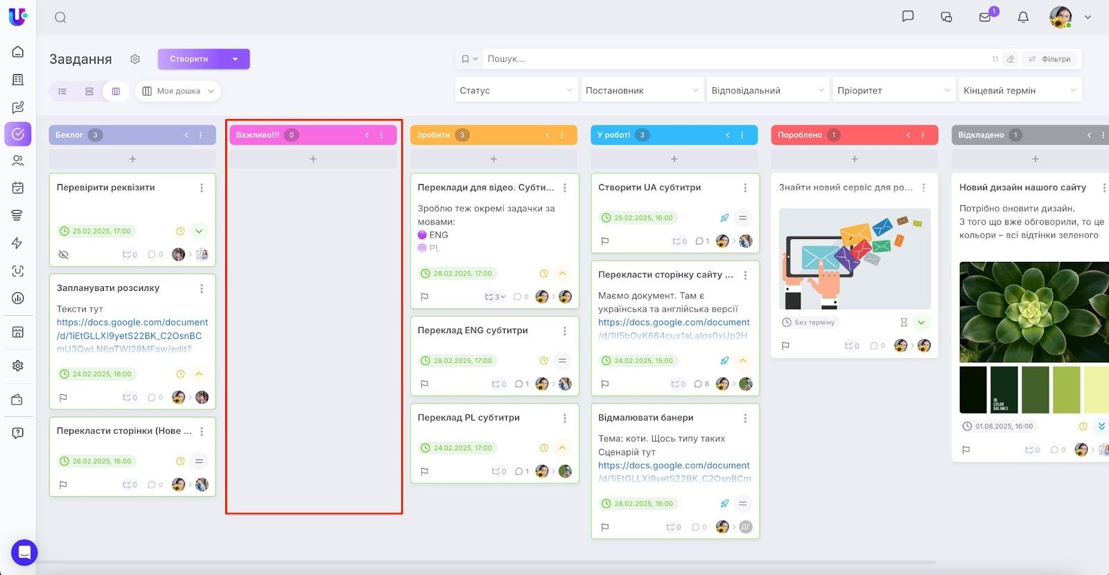Open the chat speech bubble icon
1109x575 pixels.
point(908,16)
